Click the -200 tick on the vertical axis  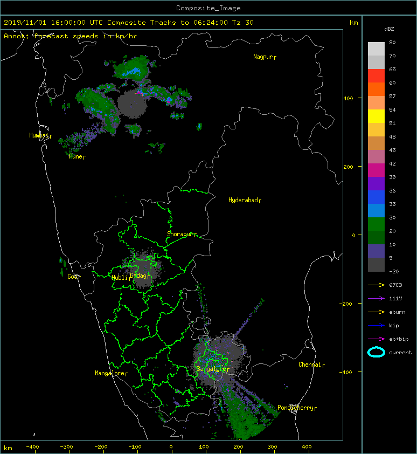(x=346, y=304)
